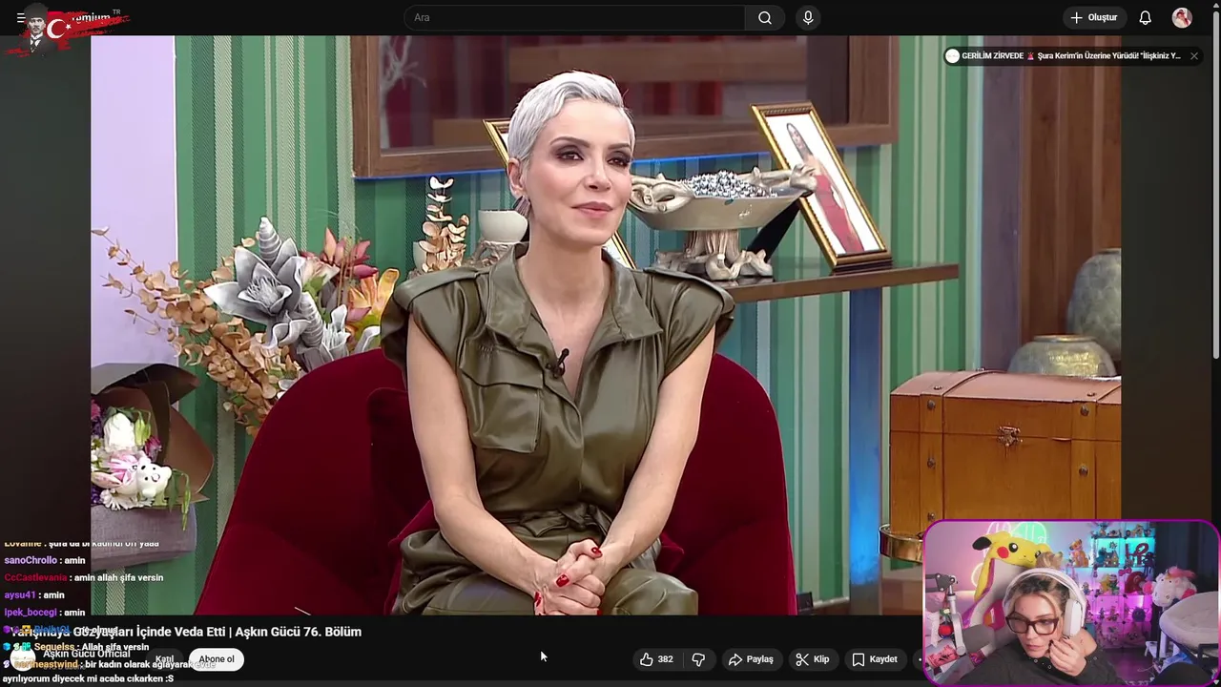Start voice search with the microphone icon
The height and width of the screenshot is (687, 1221).
tap(808, 18)
